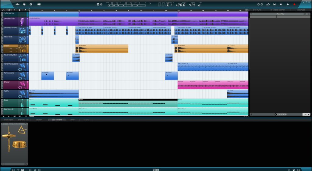312x171 pixels.
Task: Start playback with the Play button
Action: 288,4
